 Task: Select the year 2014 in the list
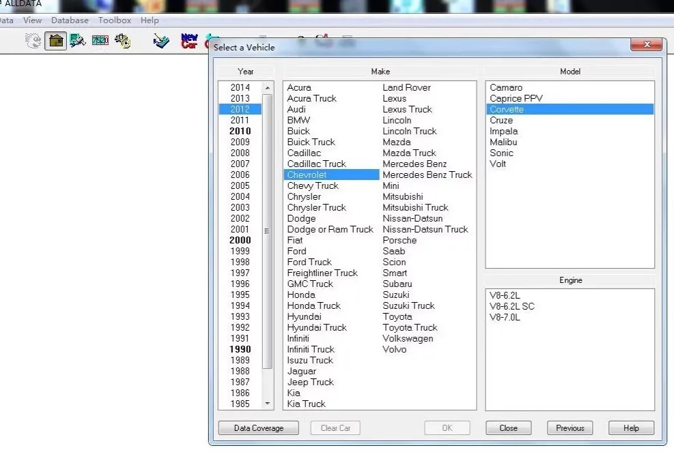(240, 87)
